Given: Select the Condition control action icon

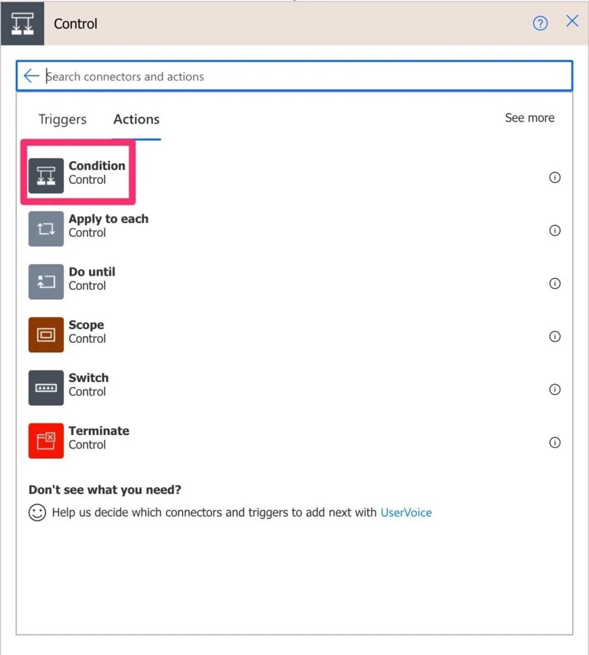Looking at the screenshot, I should point(46,176).
